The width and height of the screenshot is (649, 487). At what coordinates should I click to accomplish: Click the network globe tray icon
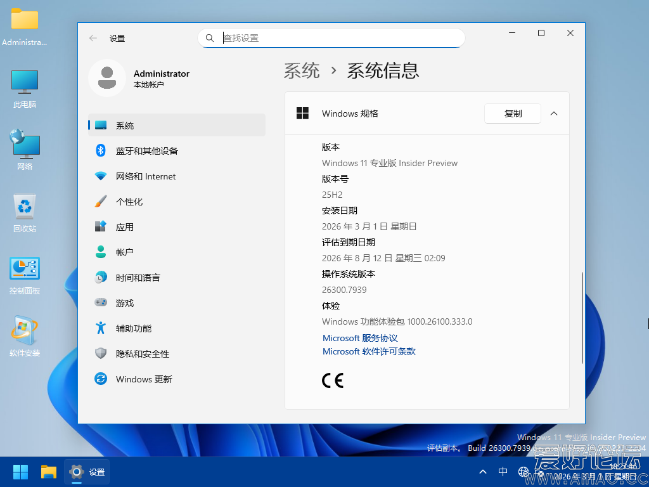pos(523,472)
